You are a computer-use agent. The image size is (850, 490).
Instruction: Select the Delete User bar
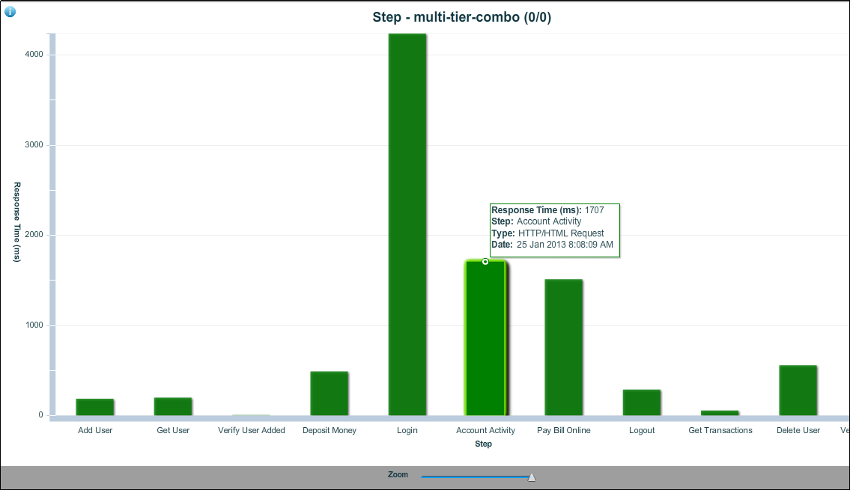[x=798, y=389]
